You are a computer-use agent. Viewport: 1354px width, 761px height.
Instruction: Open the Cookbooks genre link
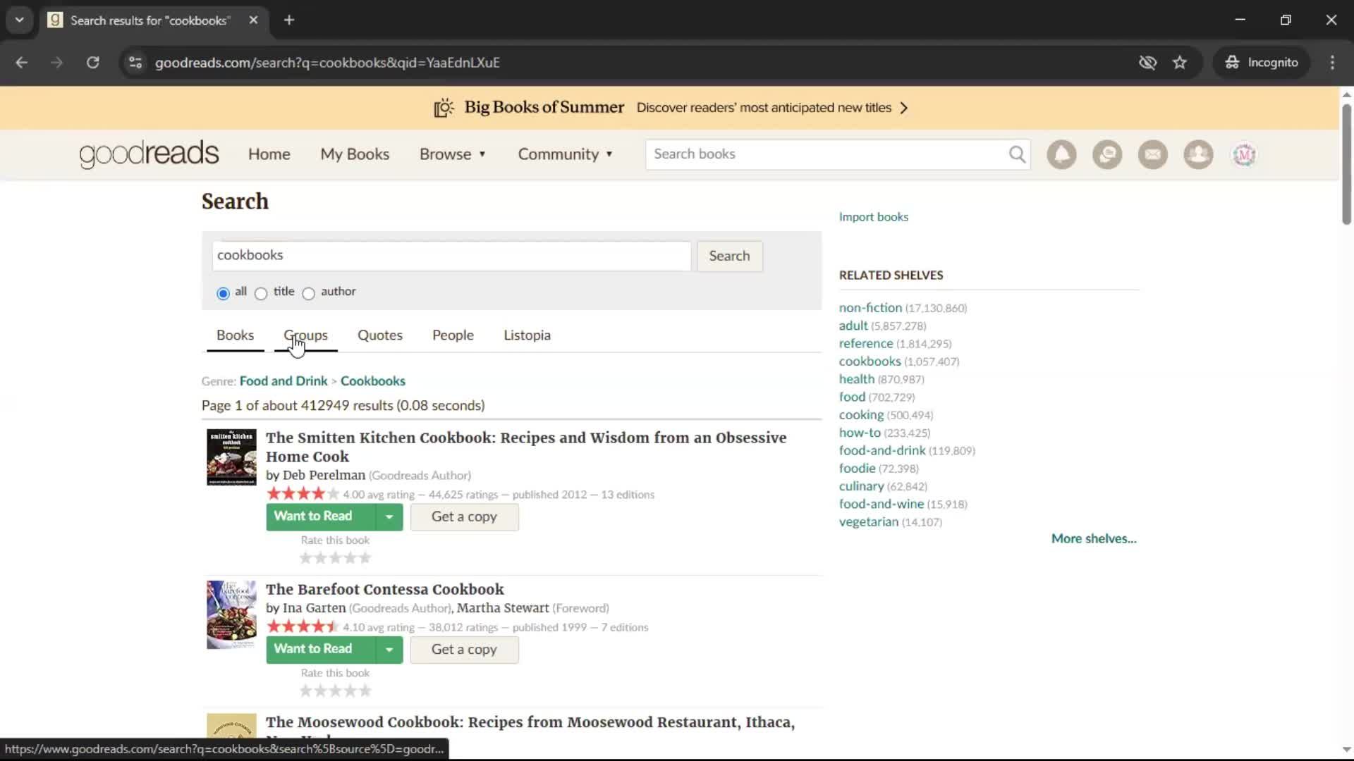[x=372, y=381]
